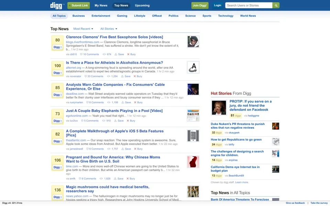Save the Cable Companies story
Viewport: 330px width, 206px height.
coord(126,102)
